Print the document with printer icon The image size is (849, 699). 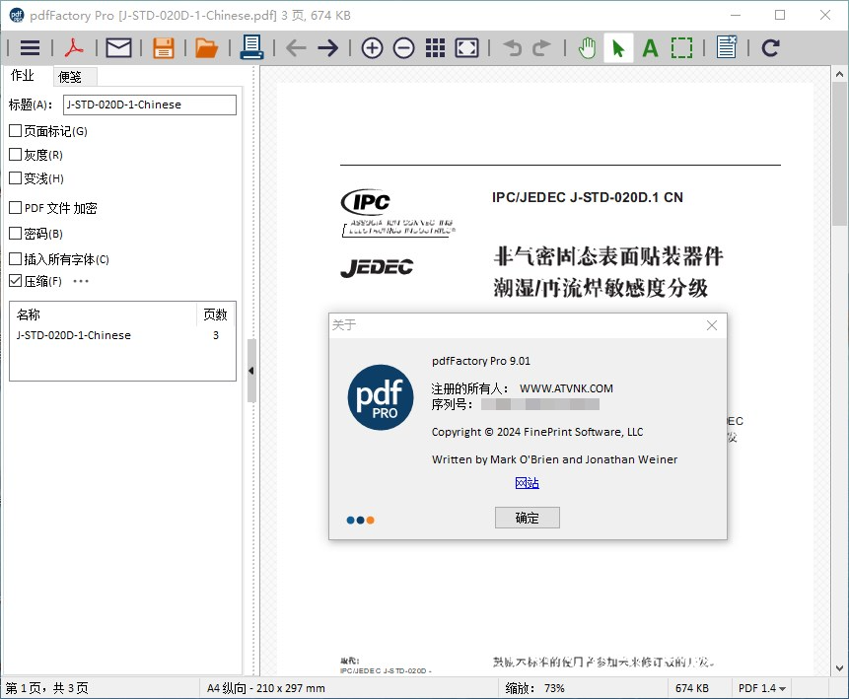251,47
